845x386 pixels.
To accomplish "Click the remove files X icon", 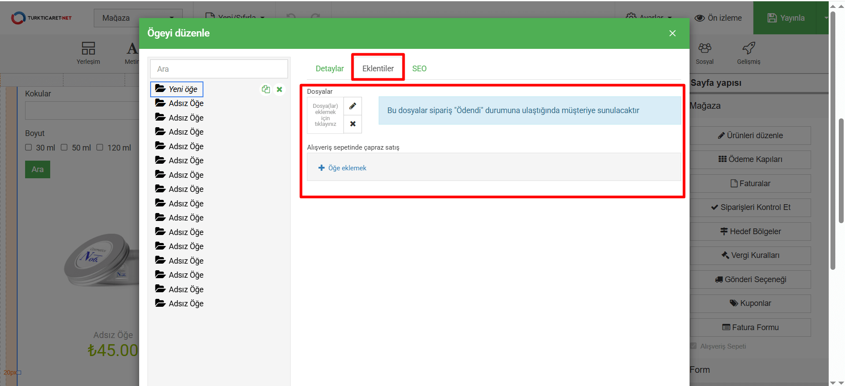I will (353, 124).
